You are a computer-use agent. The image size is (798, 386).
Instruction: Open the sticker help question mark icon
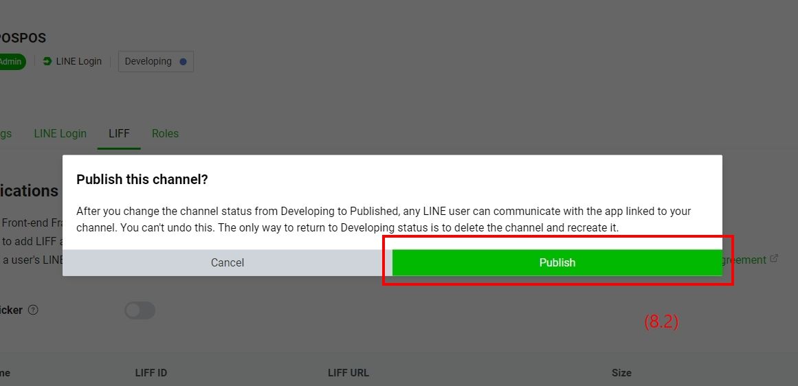(33, 310)
